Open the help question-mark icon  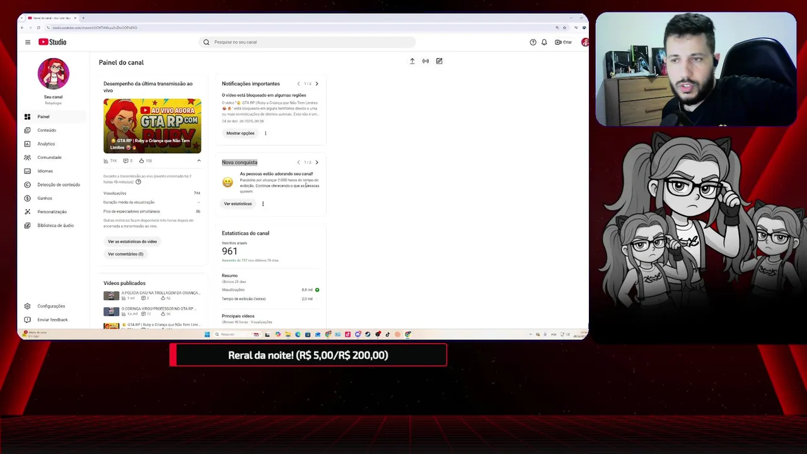(x=533, y=42)
